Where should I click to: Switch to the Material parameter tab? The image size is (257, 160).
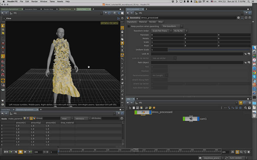(x=143, y=22)
